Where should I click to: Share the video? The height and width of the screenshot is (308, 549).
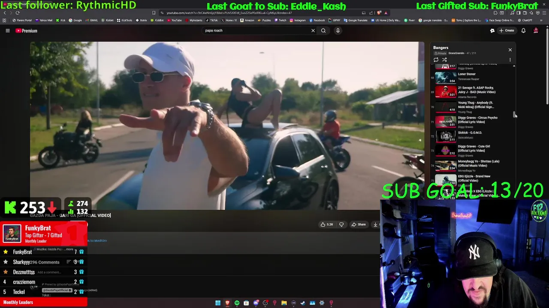359,225
